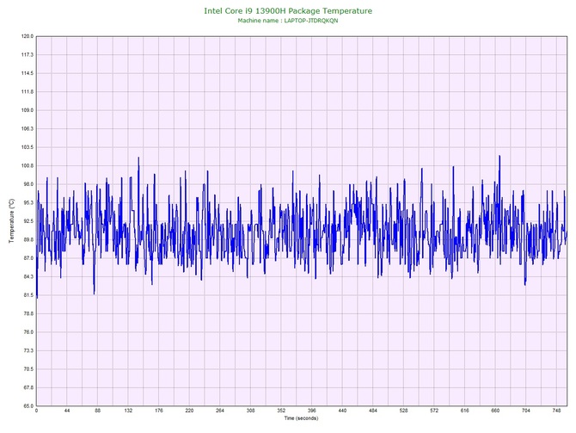This screenshot has width=576, height=433.
Task: Click the 0 tick on time axis
Action: (36, 411)
